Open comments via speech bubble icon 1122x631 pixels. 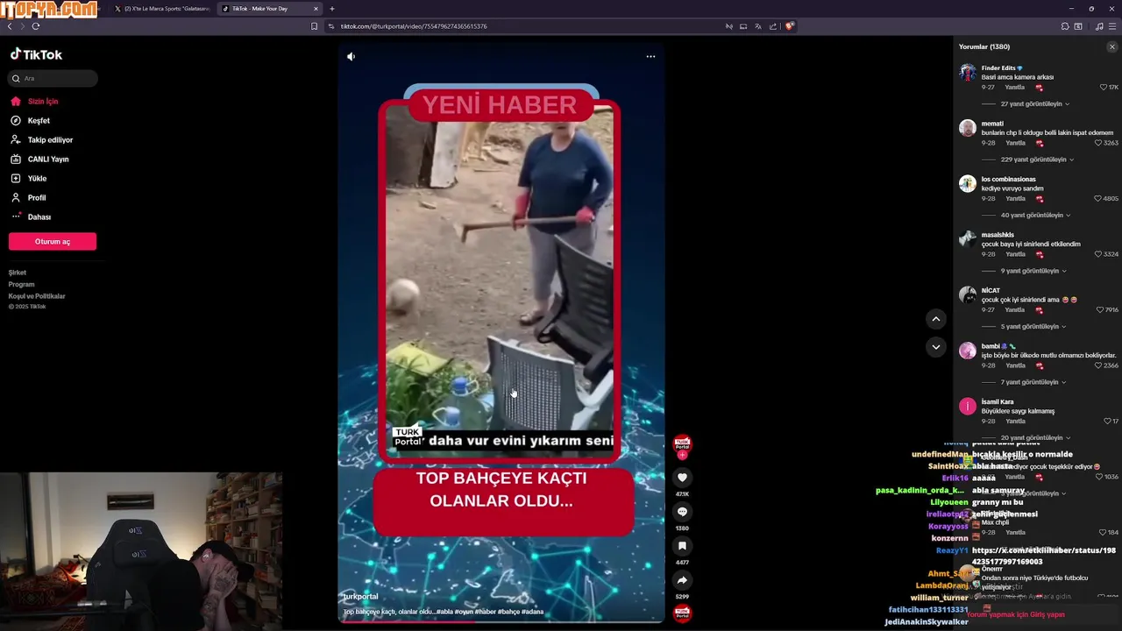[x=682, y=512]
